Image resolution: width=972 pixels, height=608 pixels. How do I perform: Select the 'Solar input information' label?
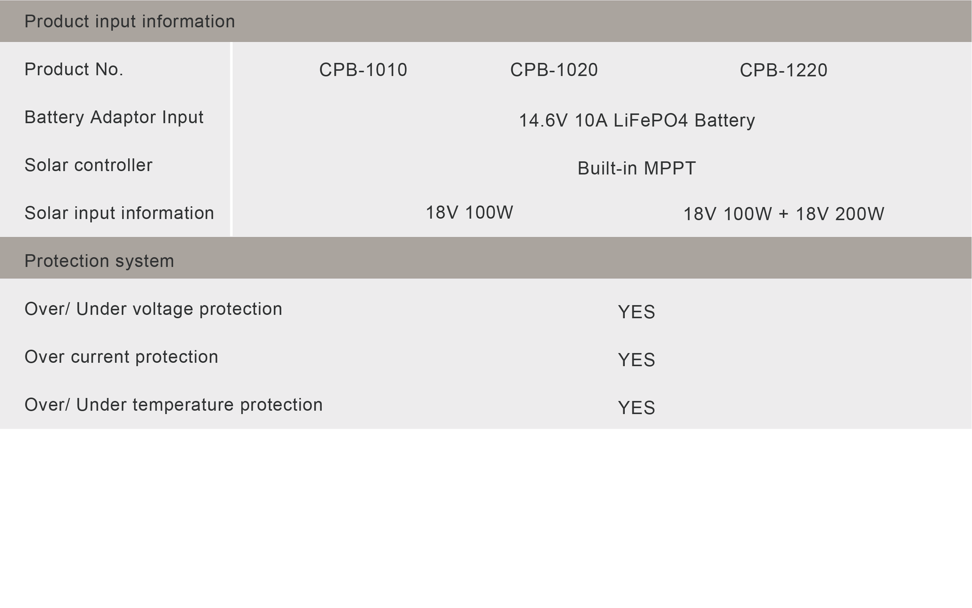tap(119, 213)
